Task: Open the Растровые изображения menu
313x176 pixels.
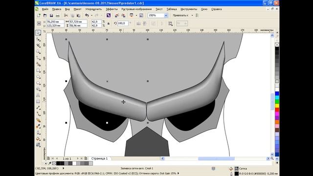Action: point(136,9)
